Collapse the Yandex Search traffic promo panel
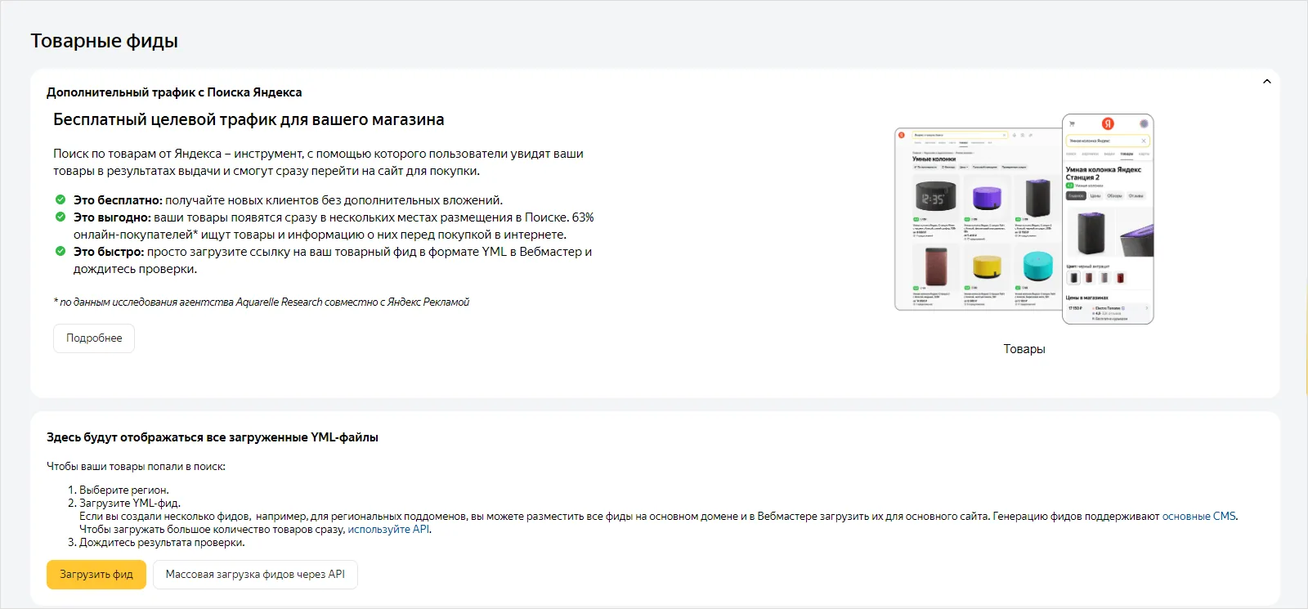1308x609 pixels. tap(1266, 82)
